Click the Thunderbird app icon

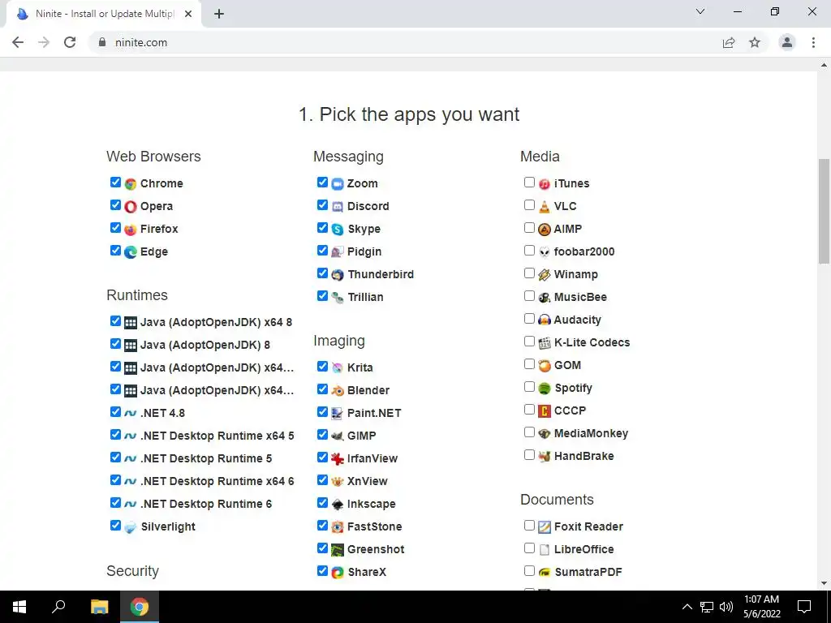coord(338,275)
